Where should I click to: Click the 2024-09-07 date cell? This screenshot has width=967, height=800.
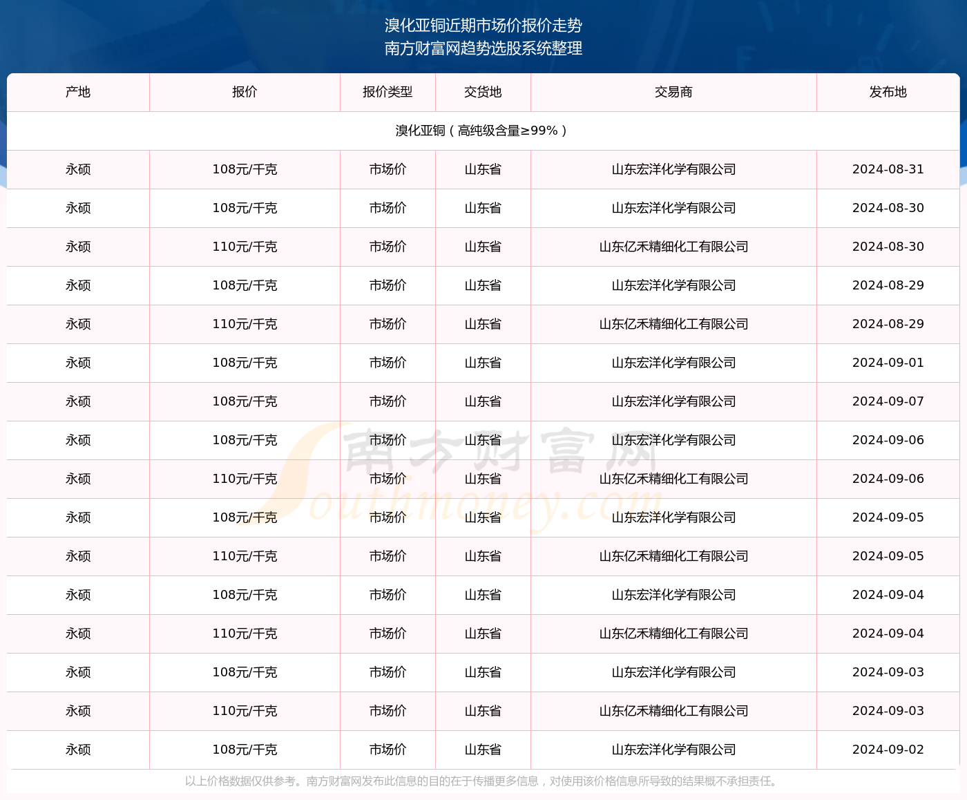(888, 401)
